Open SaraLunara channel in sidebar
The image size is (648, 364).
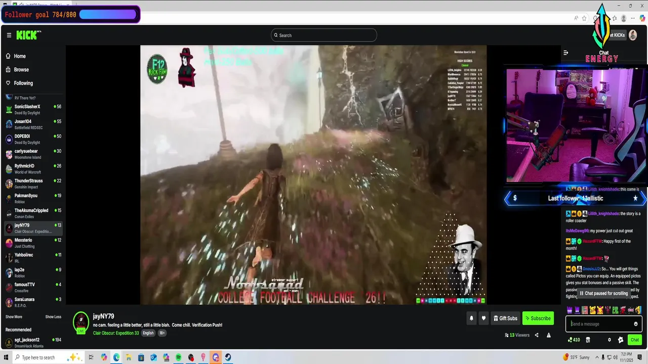(33, 302)
